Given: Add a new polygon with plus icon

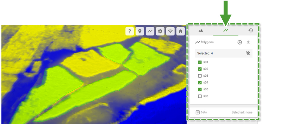Looking at the screenshot, I should (x=240, y=42).
